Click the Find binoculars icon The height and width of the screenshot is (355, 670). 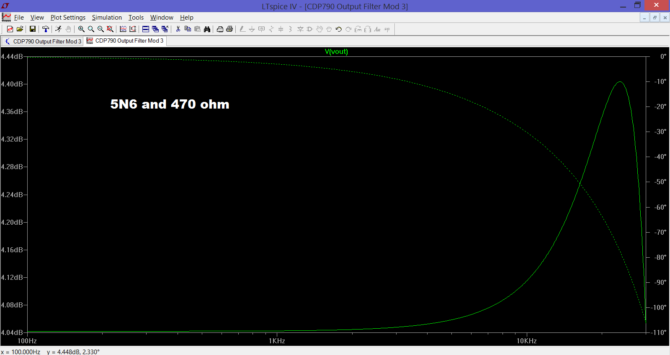207,29
